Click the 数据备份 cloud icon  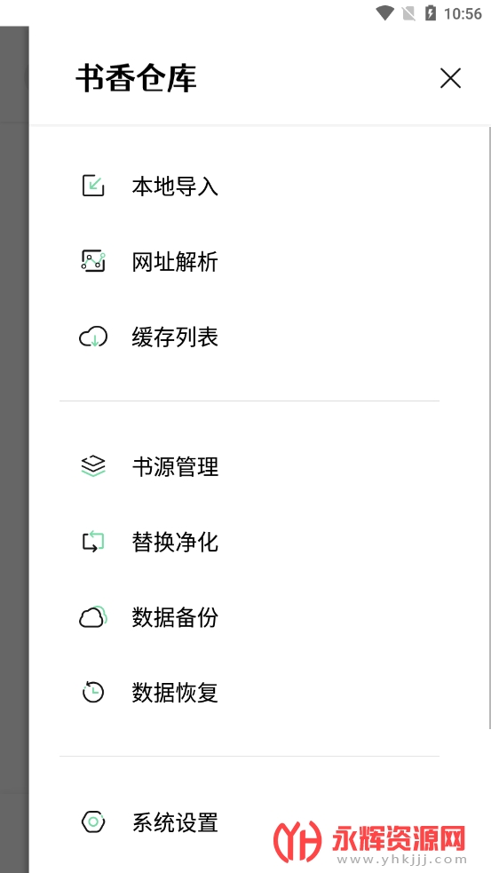coord(93,617)
